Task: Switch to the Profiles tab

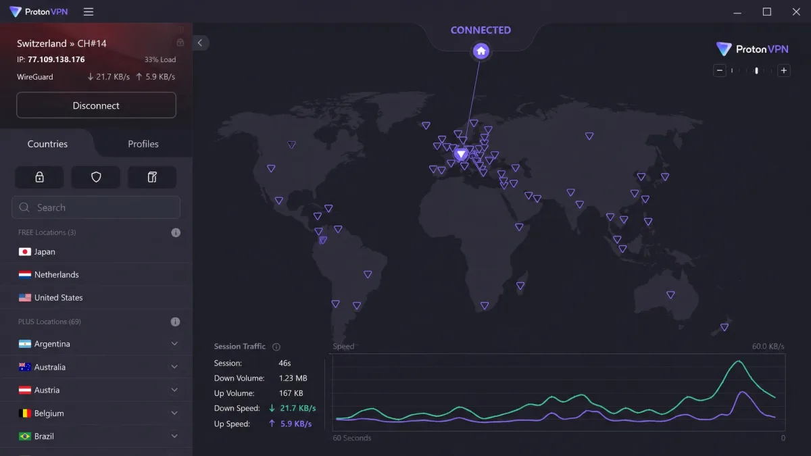Action: click(x=143, y=144)
